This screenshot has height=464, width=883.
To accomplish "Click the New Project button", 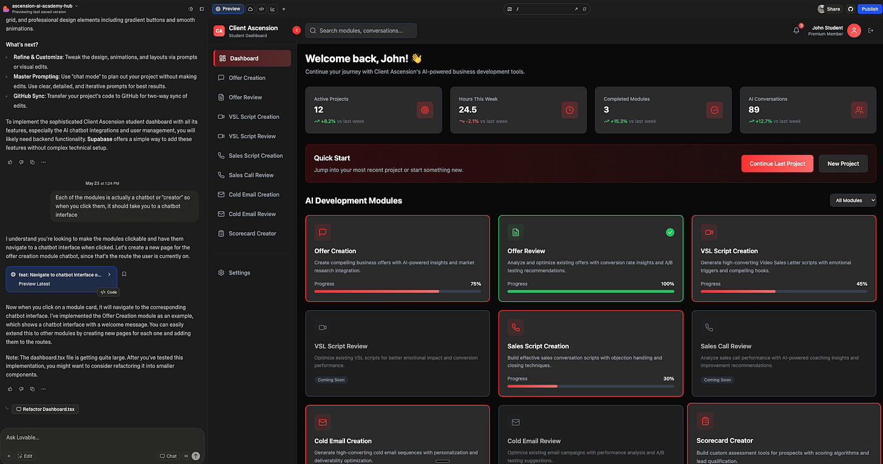I will 843,164.
